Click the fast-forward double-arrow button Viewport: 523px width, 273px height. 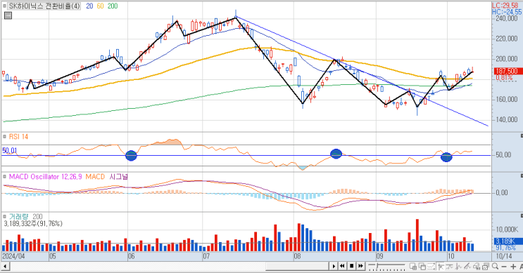tap(360, 266)
